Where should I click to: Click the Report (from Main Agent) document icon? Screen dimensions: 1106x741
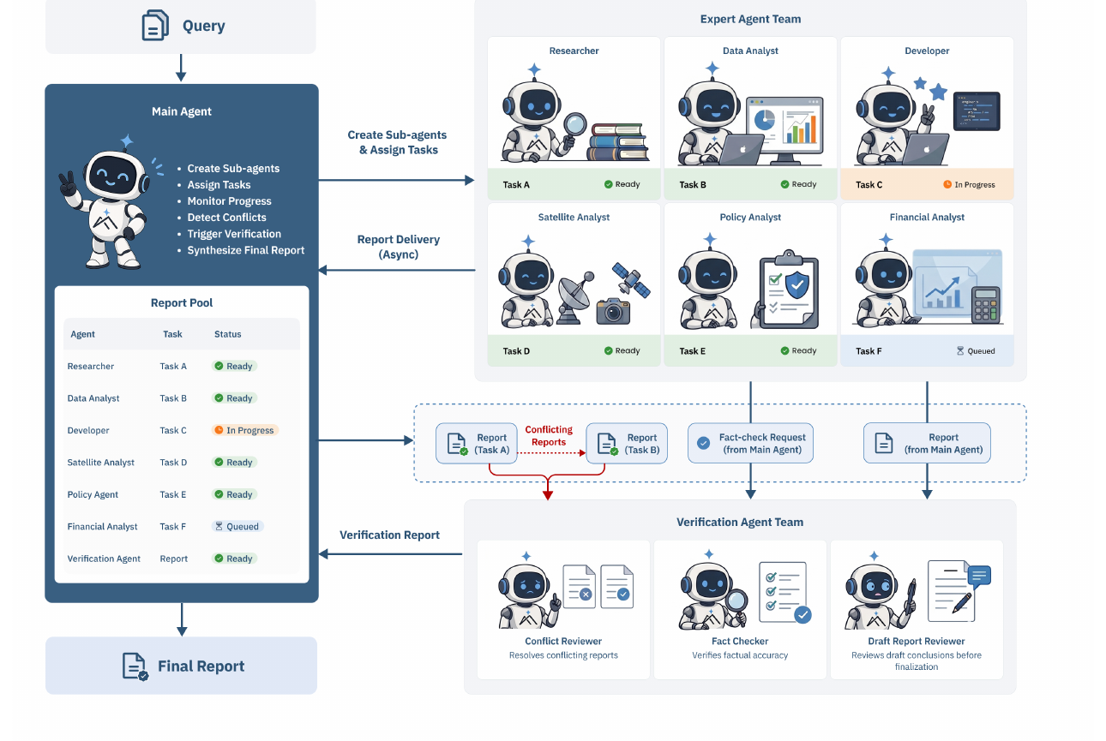coord(884,443)
